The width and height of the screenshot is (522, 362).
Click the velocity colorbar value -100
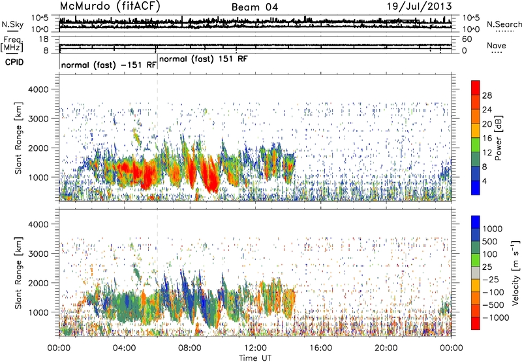pyautogui.click(x=493, y=292)
